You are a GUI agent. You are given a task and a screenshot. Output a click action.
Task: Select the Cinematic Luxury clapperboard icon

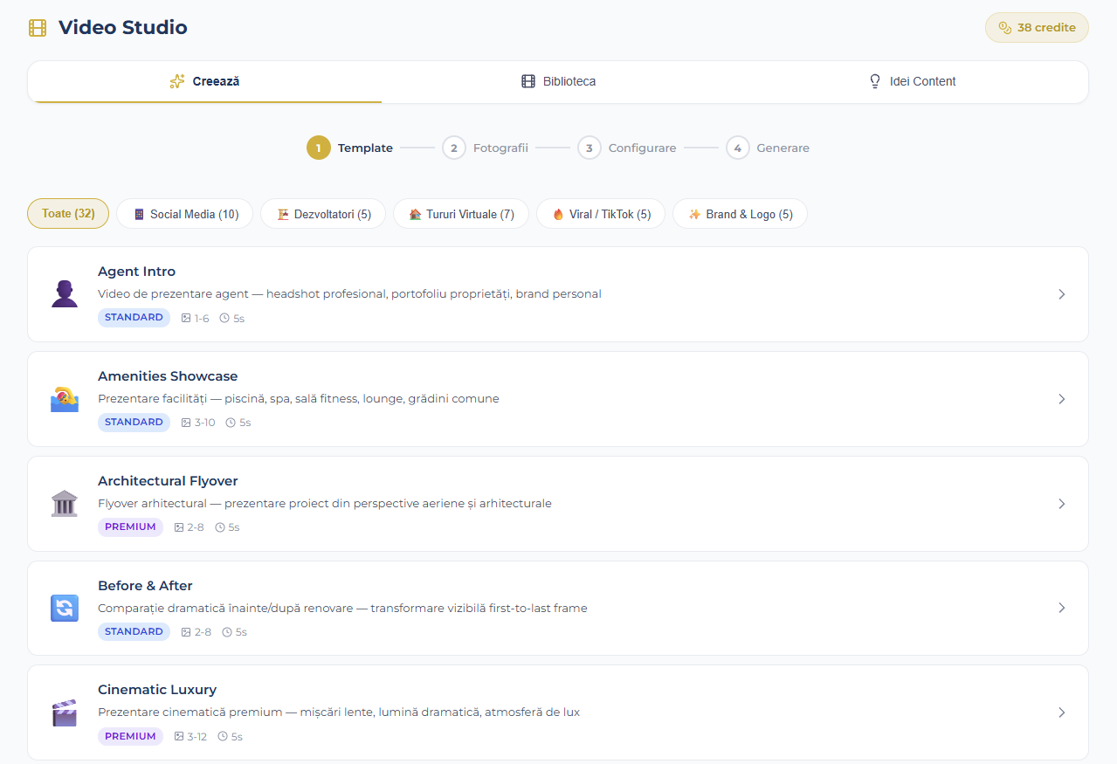(x=64, y=712)
